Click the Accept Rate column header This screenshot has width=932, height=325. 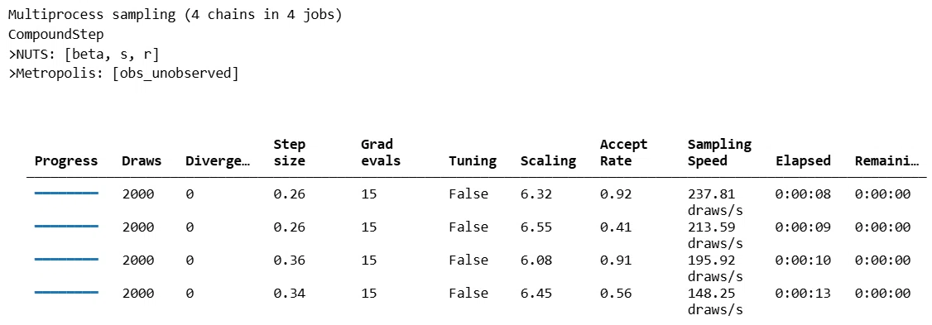coord(623,153)
